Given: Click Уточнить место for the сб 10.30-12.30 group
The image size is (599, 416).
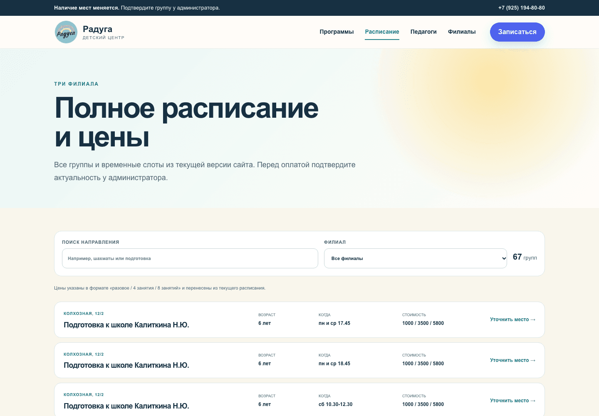Looking at the screenshot, I should pos(512,401).
